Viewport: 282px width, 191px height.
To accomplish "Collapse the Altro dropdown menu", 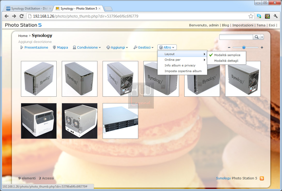I will coord(167,48).
